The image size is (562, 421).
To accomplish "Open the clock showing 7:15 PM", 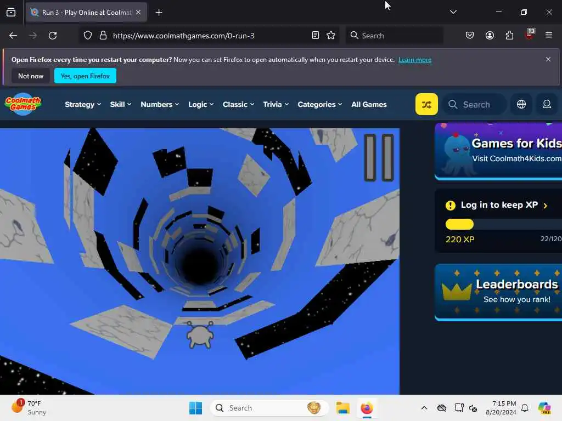I will 501,408.
